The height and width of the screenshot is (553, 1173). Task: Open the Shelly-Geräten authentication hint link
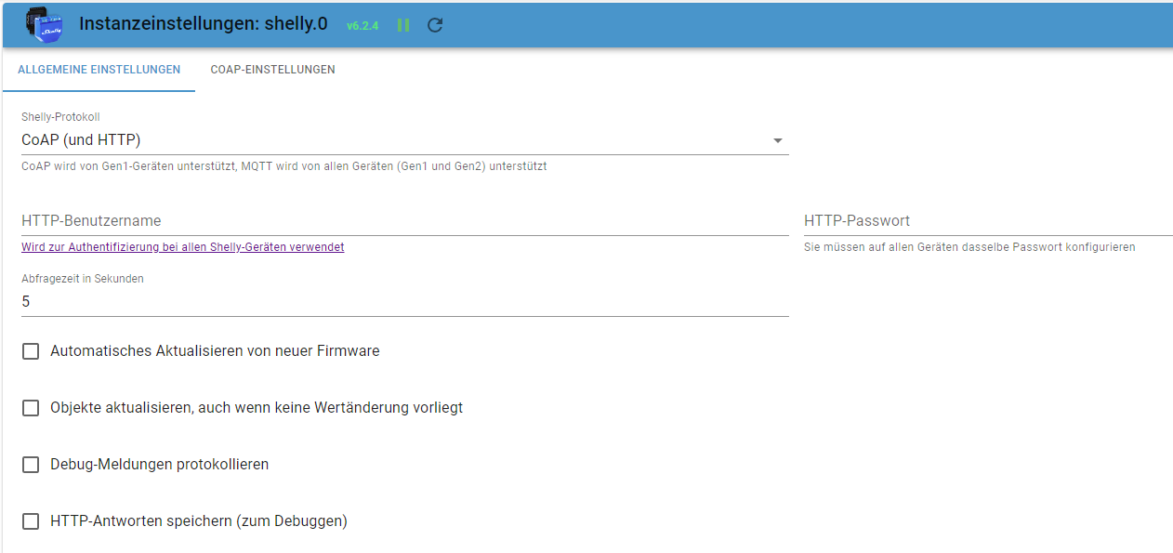click(x=183, y=247)
